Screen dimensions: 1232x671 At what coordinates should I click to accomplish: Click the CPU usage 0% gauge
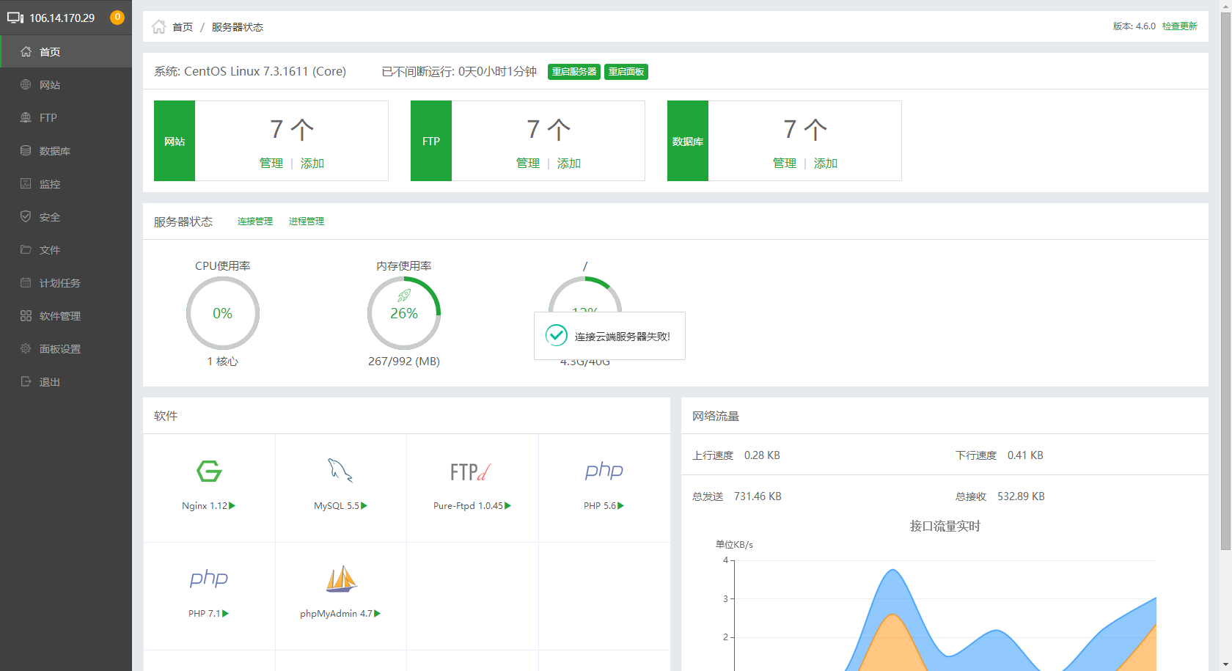point(223,313)
